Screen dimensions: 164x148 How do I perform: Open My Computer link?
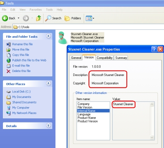point(21,107)
